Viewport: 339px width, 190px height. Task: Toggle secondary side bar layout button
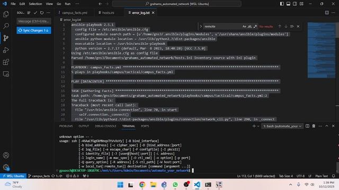[x=295, y=4]
